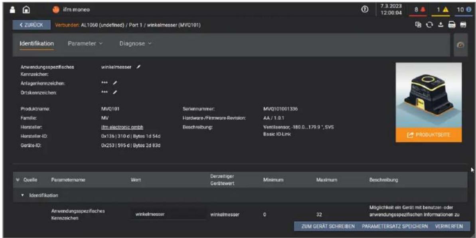Screen dimensions: 476x238
Task: Click the Ventilsensor description text
Action: 299,131
